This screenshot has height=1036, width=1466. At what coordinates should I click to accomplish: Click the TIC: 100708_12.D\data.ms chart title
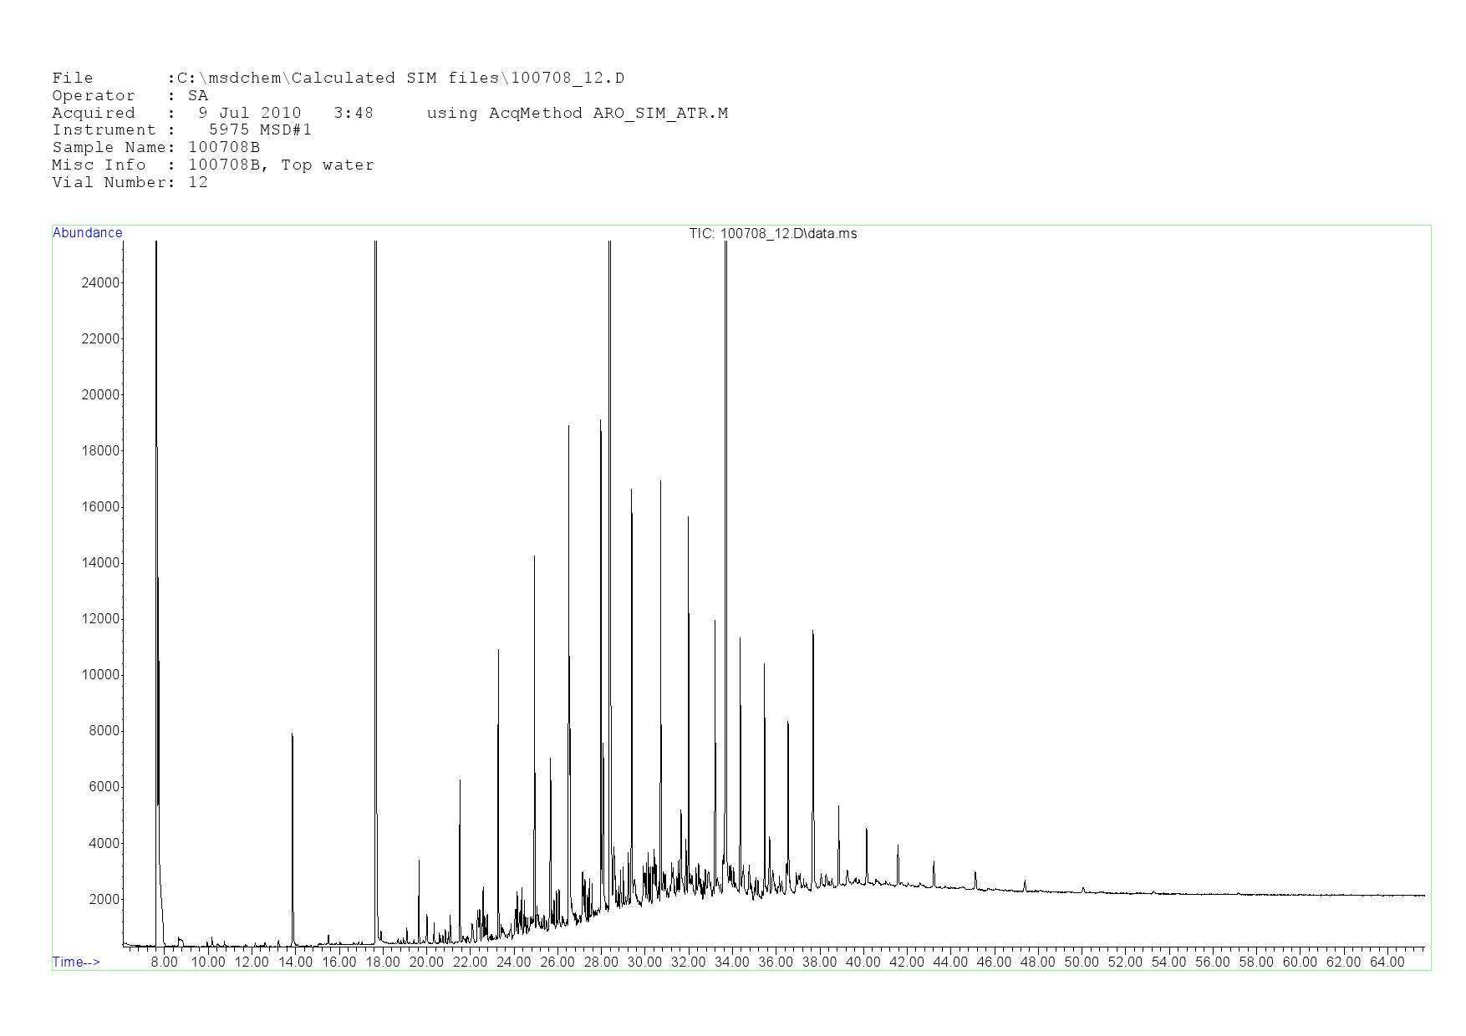point(772,234)
